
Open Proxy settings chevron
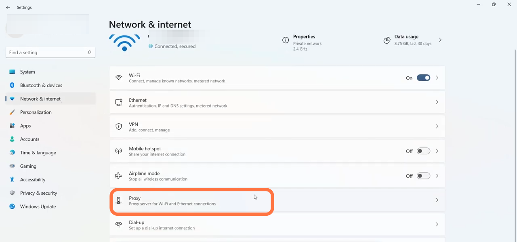(x=437, y=200)
